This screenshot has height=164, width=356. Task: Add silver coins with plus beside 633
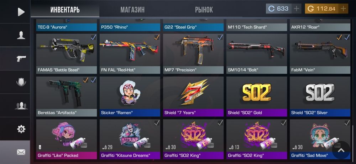[x=297, y=9]
